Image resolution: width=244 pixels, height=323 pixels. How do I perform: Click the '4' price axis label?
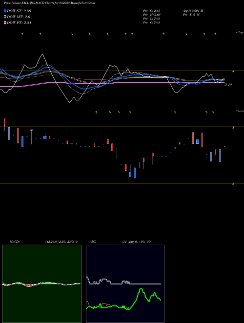(233, 71)
